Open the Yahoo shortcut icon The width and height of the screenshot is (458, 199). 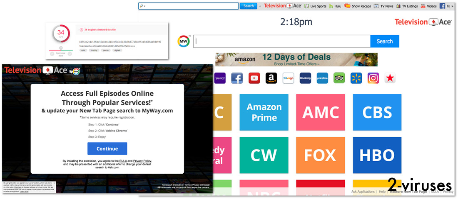[x=220, y=78]
